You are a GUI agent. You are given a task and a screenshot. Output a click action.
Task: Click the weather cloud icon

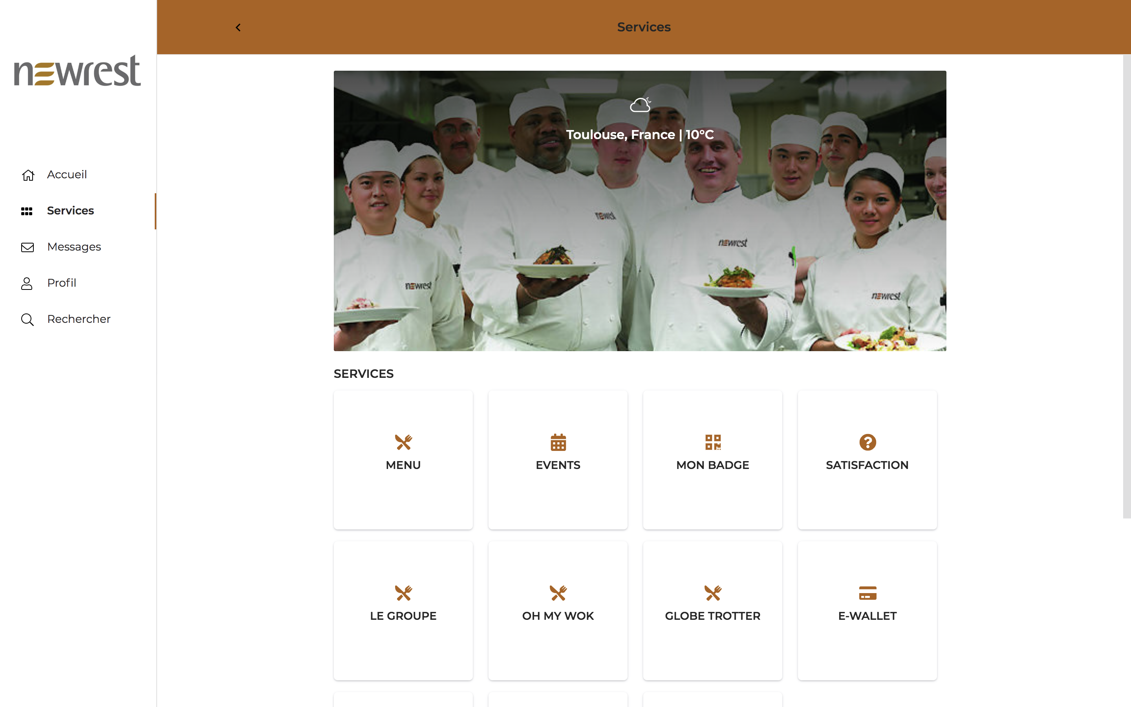(x=640, y=105)
